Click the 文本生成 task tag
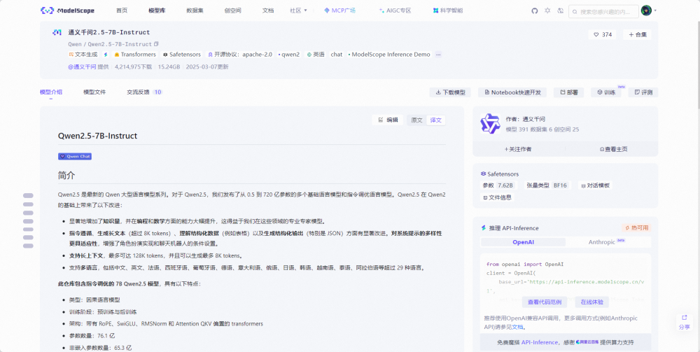The height and width of the screenshot is (352, 700). coord(83,55)
